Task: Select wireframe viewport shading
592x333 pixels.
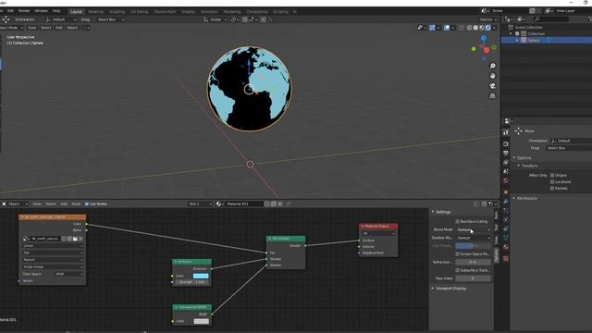Action: tap(469, 28)
